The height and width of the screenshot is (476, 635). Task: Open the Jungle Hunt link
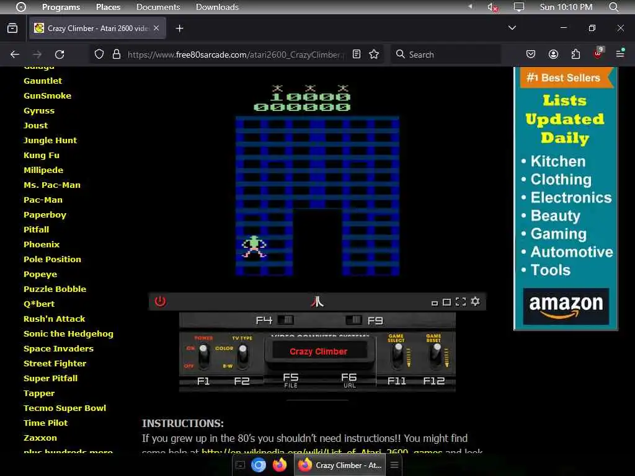50,141
